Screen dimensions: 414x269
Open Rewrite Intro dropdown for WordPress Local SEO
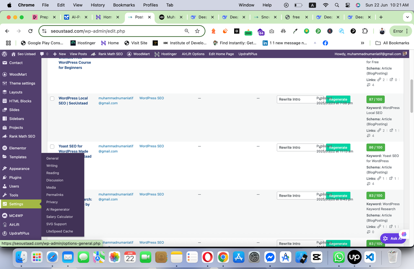pyautogui.click(x=300, y=99)
